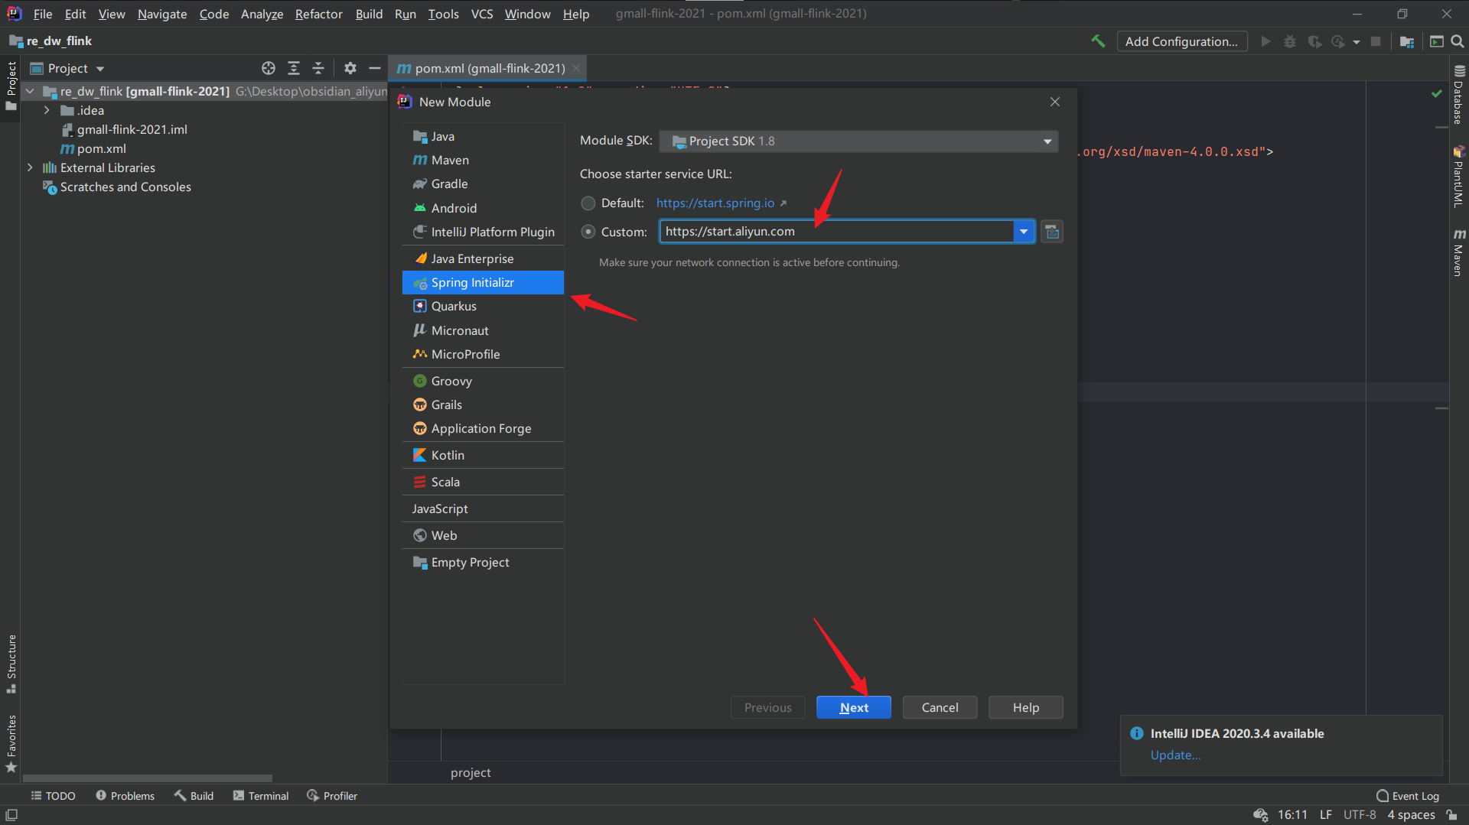This screenshot has height=825, width=1469.
Task: Close the New Module dialog
Action: [x=1055, y=102]
